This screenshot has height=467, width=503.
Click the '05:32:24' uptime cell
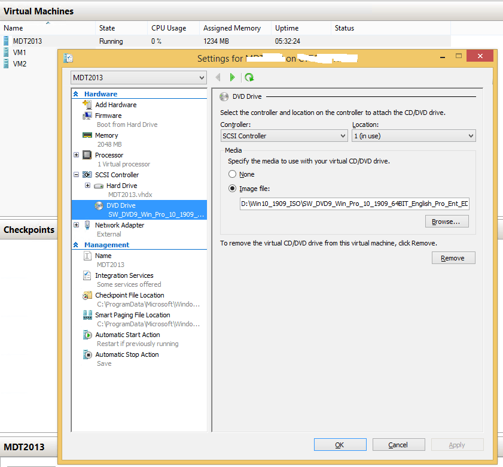click(x=288, y=41)
